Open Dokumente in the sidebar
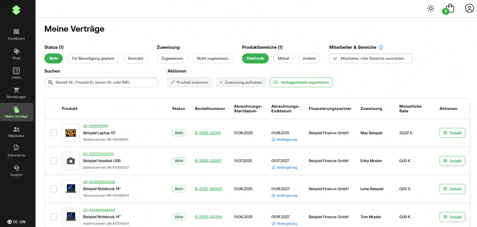Image resolution: width=477 pixels, height=227 pixels. (x=16, y=151)
